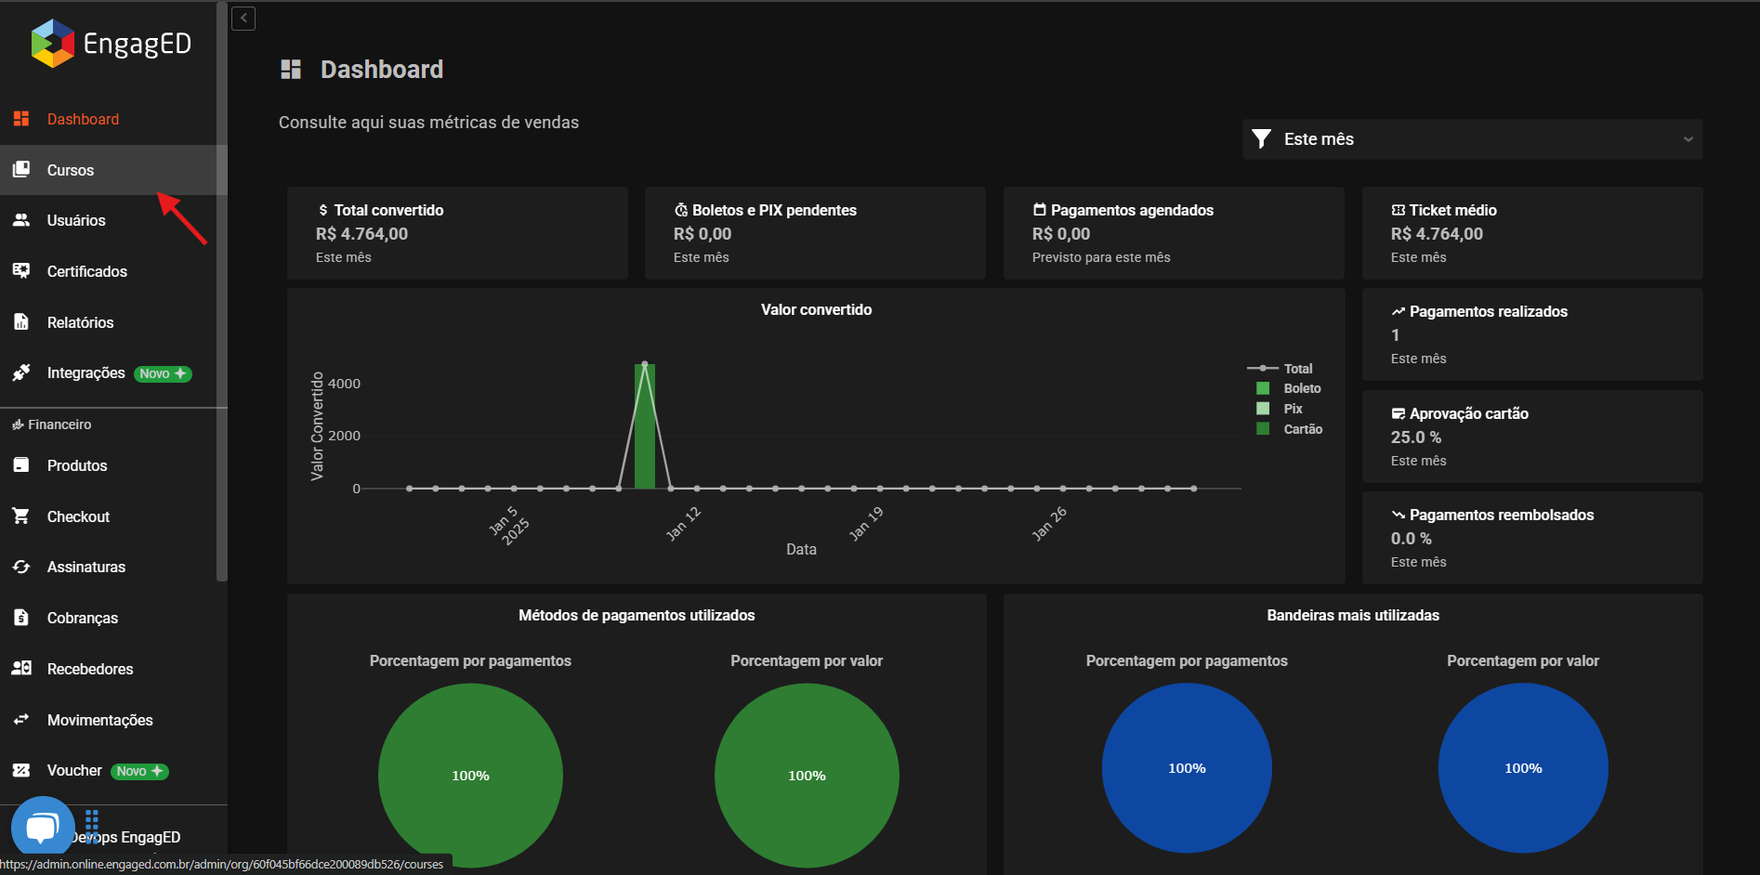Click the Ticket médio card
This screenshot has height=875, width=1760.
coord(1532,233)
